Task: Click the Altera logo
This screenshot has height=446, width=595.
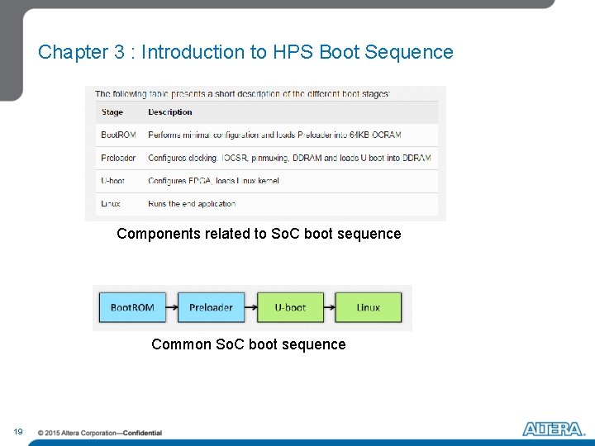Action: tap(554, 429)
